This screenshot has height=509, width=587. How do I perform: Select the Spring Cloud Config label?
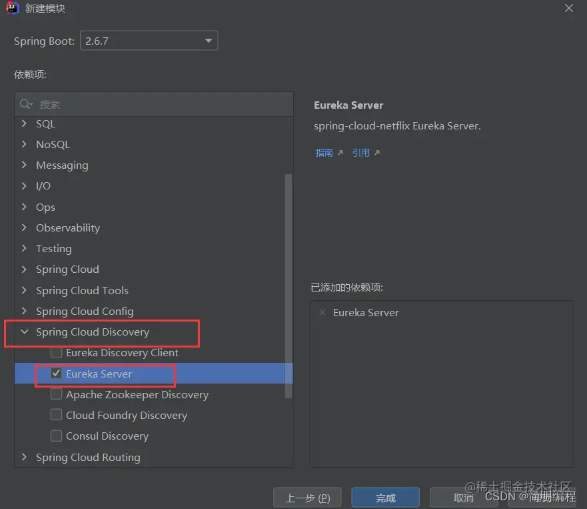85,311
